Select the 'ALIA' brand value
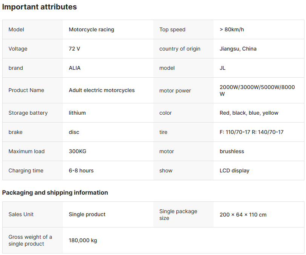This screenshot has height=255, width=306. click(x=75, y=68)
